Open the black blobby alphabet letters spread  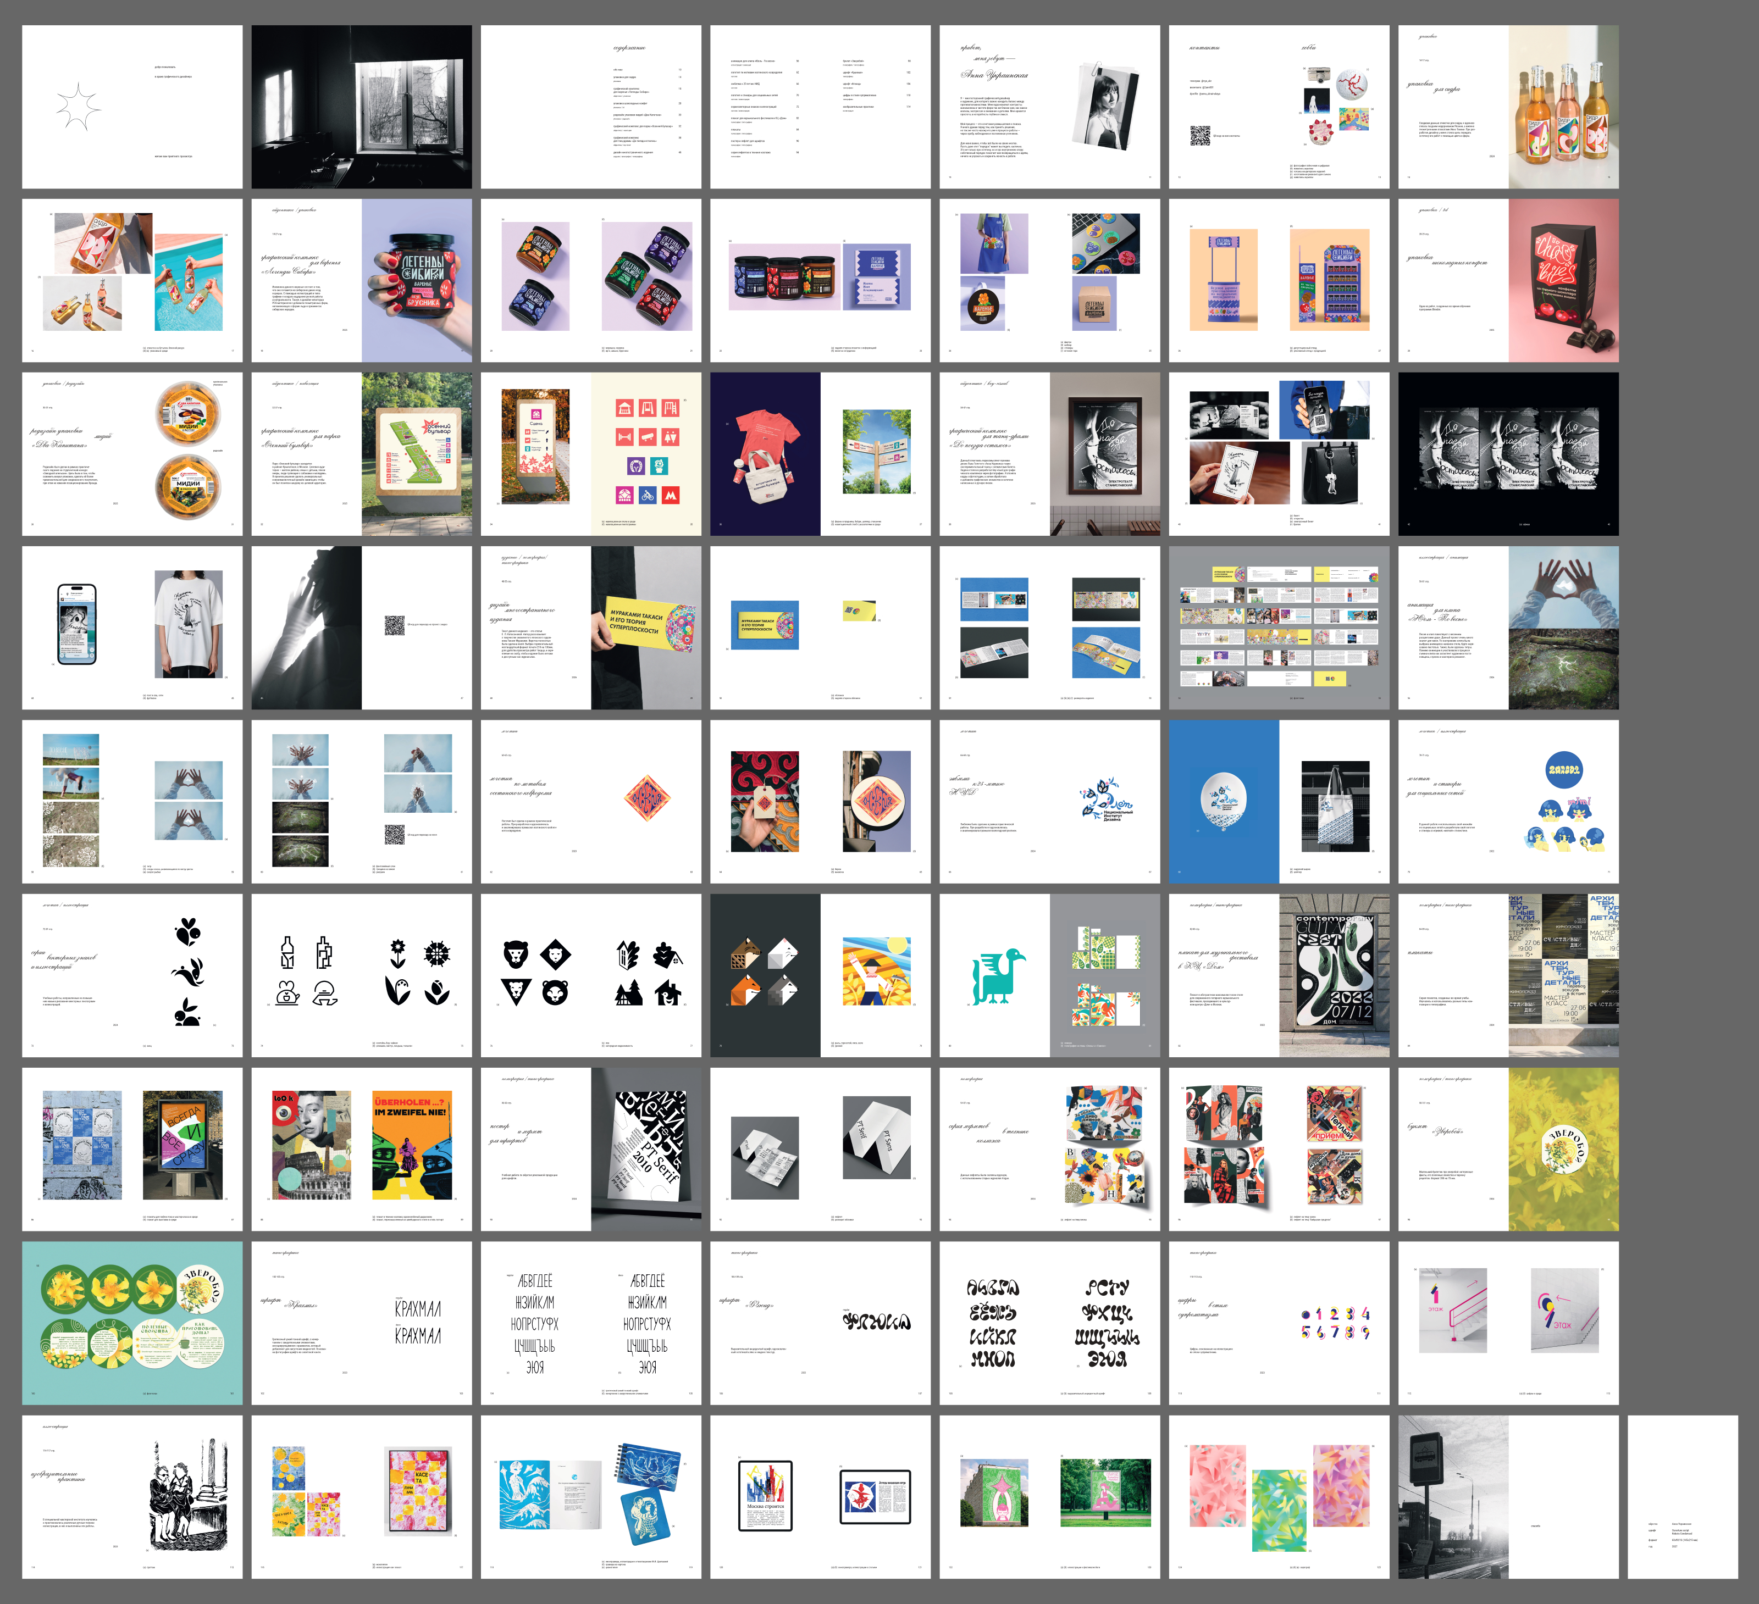[x=1050, y=1323]
